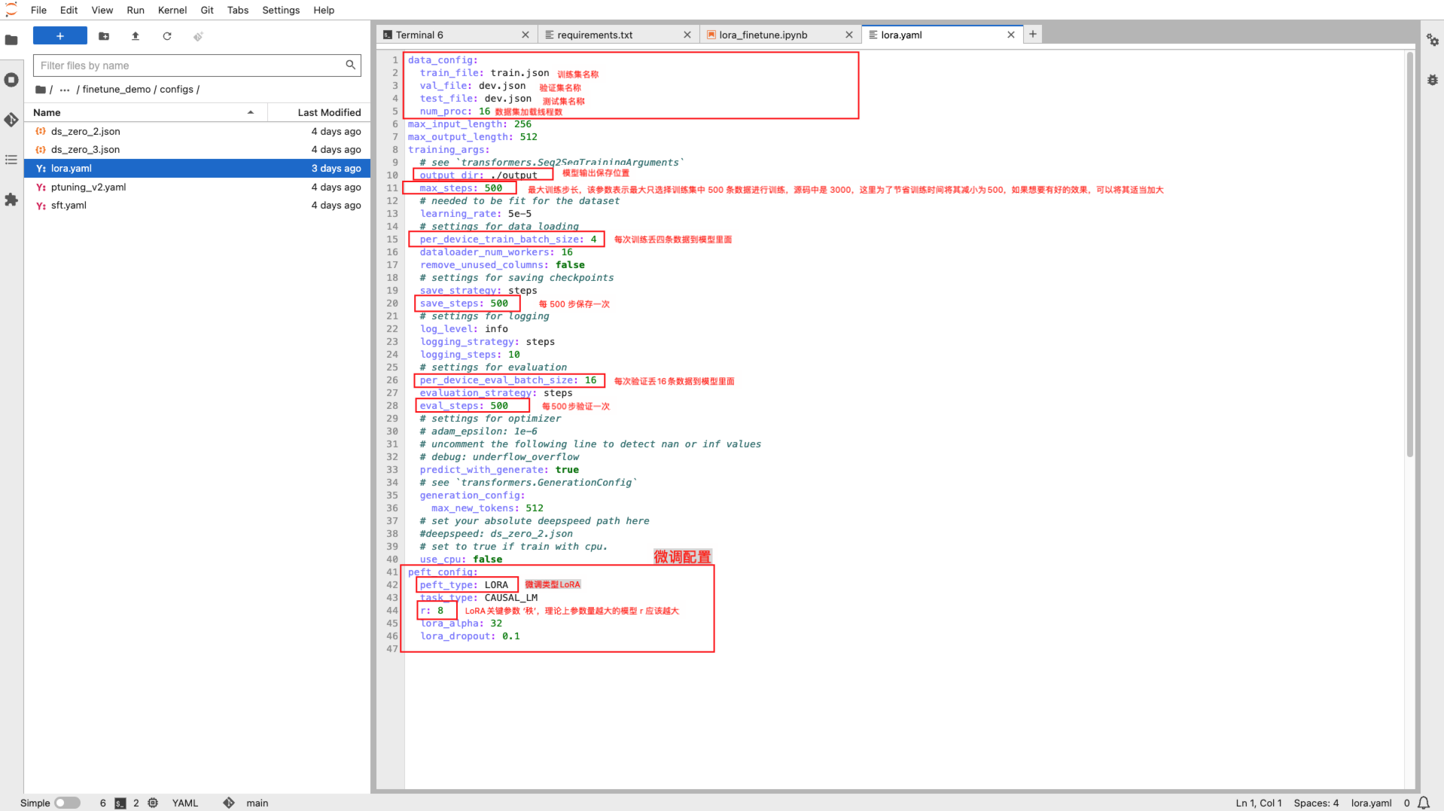Open the Extension Manager puzzle icon
This screenshot has width=1444, height=811.
click(x=11, y=200)
